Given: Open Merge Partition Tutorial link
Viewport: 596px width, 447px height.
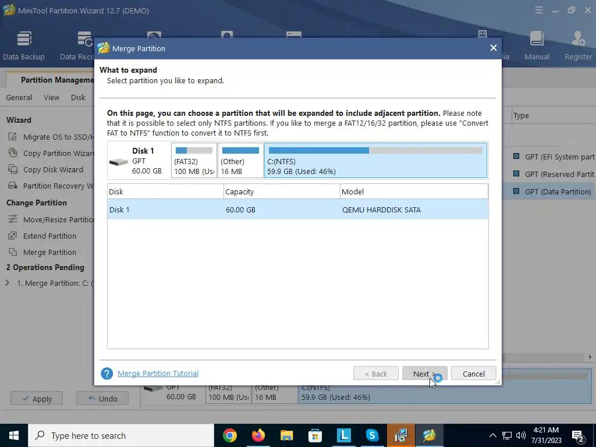Looking at the screenshot, I should pyautogui.click(x=158, y=373).
